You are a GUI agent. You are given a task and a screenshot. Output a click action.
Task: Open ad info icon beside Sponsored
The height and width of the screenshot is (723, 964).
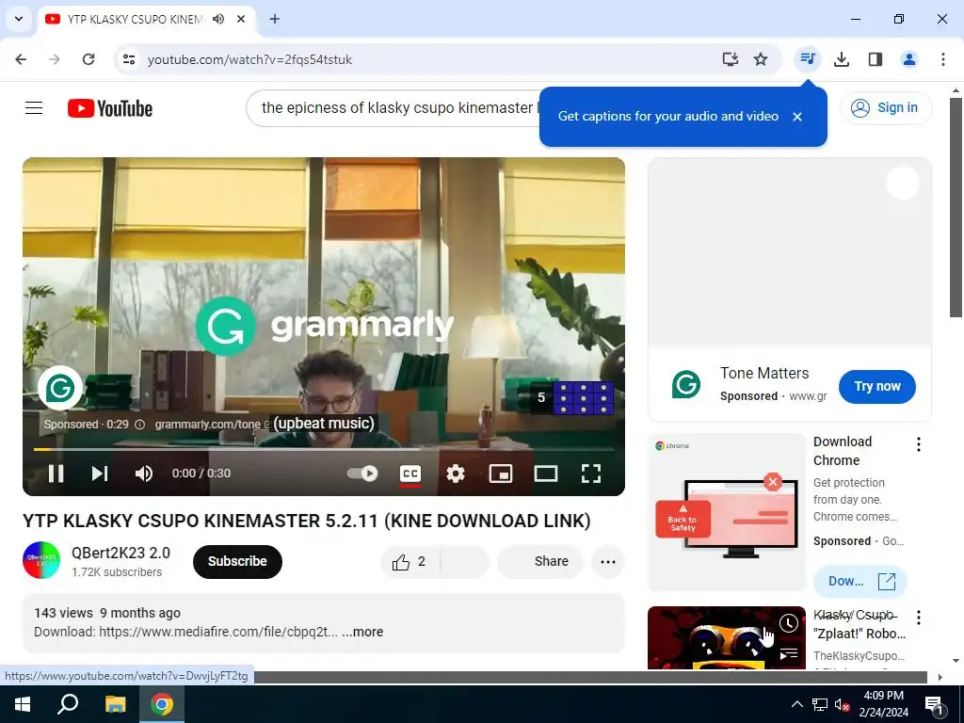[139, 425]
